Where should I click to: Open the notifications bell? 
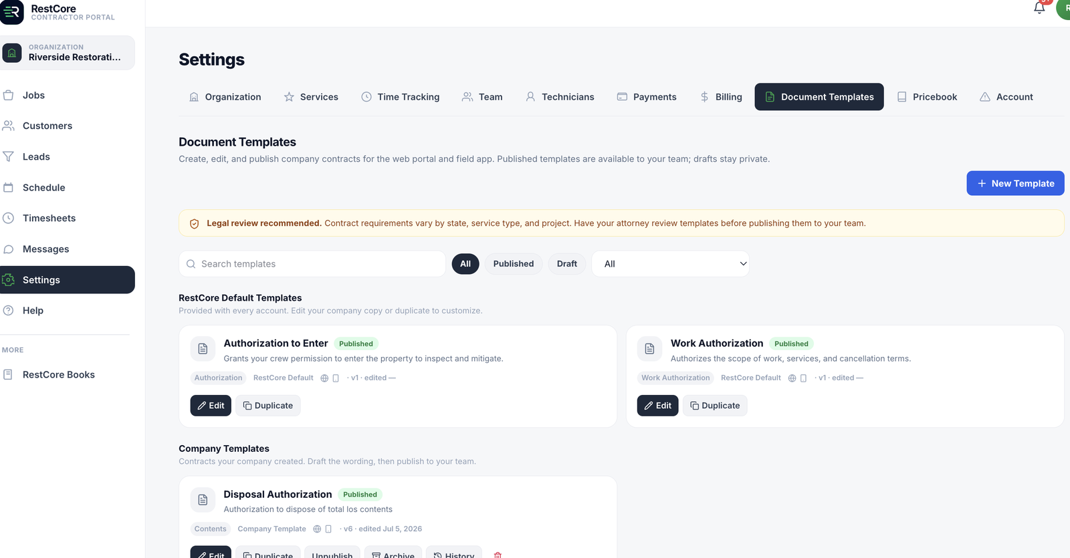(x=1039, y=7)
